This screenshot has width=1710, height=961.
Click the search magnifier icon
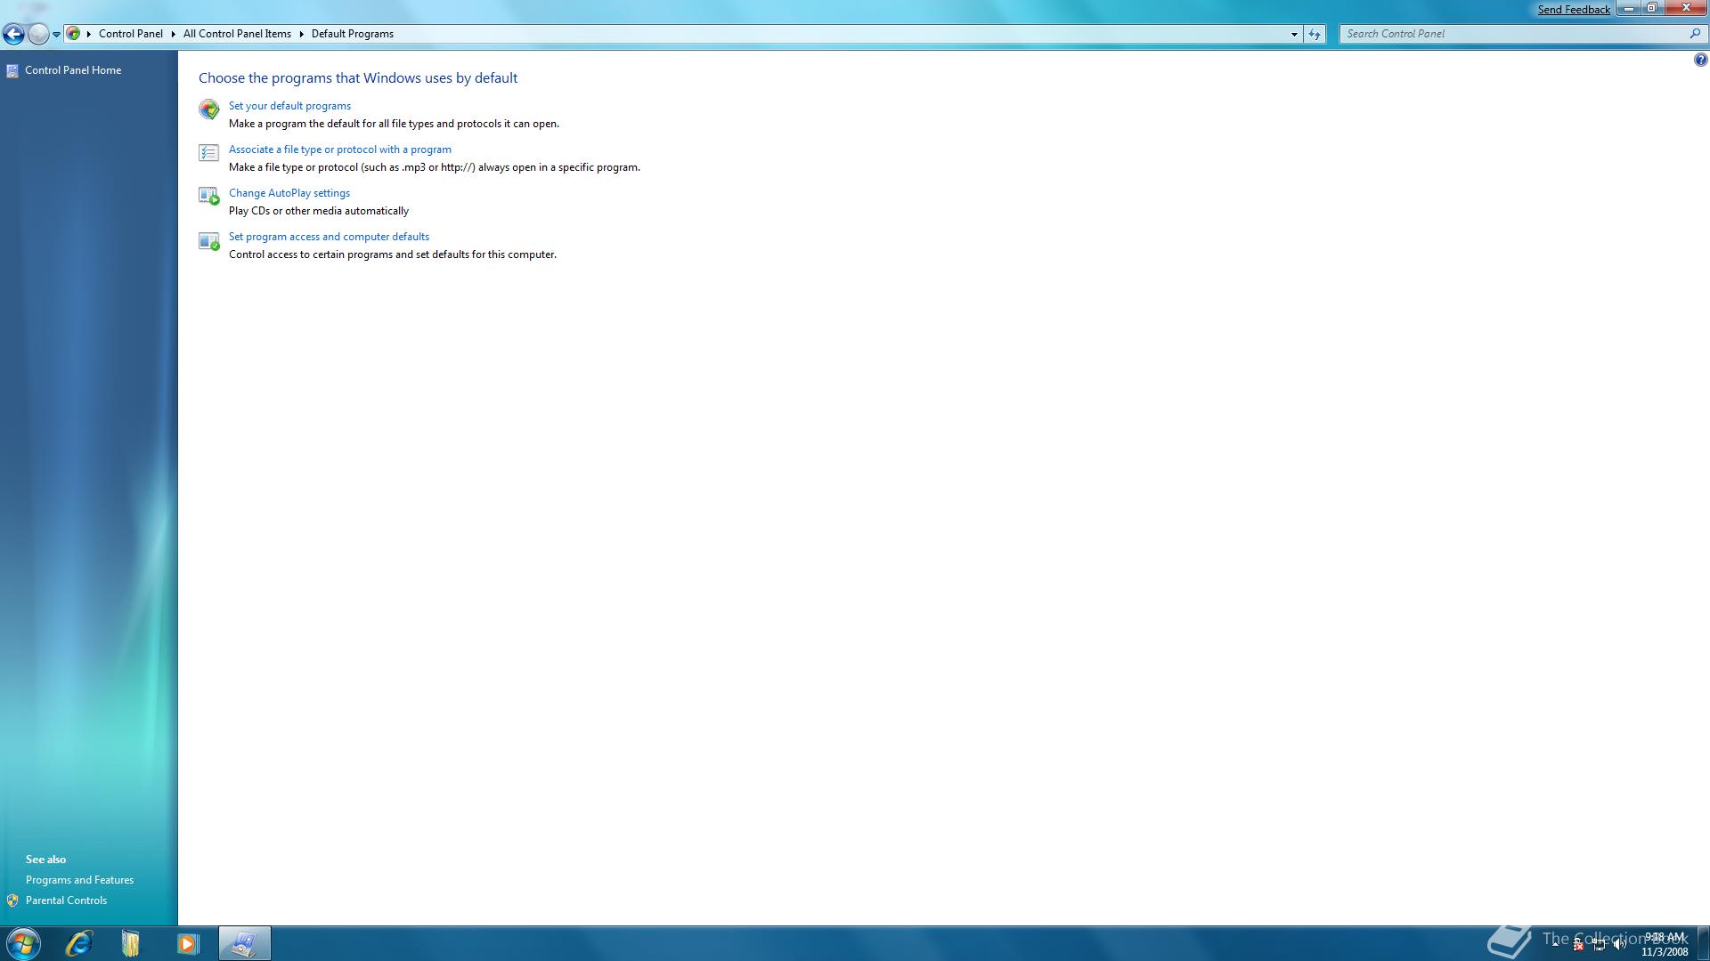[1695, 34]
